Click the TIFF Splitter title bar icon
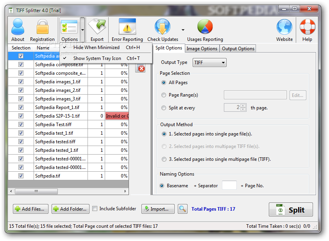 tap(11, 10)
